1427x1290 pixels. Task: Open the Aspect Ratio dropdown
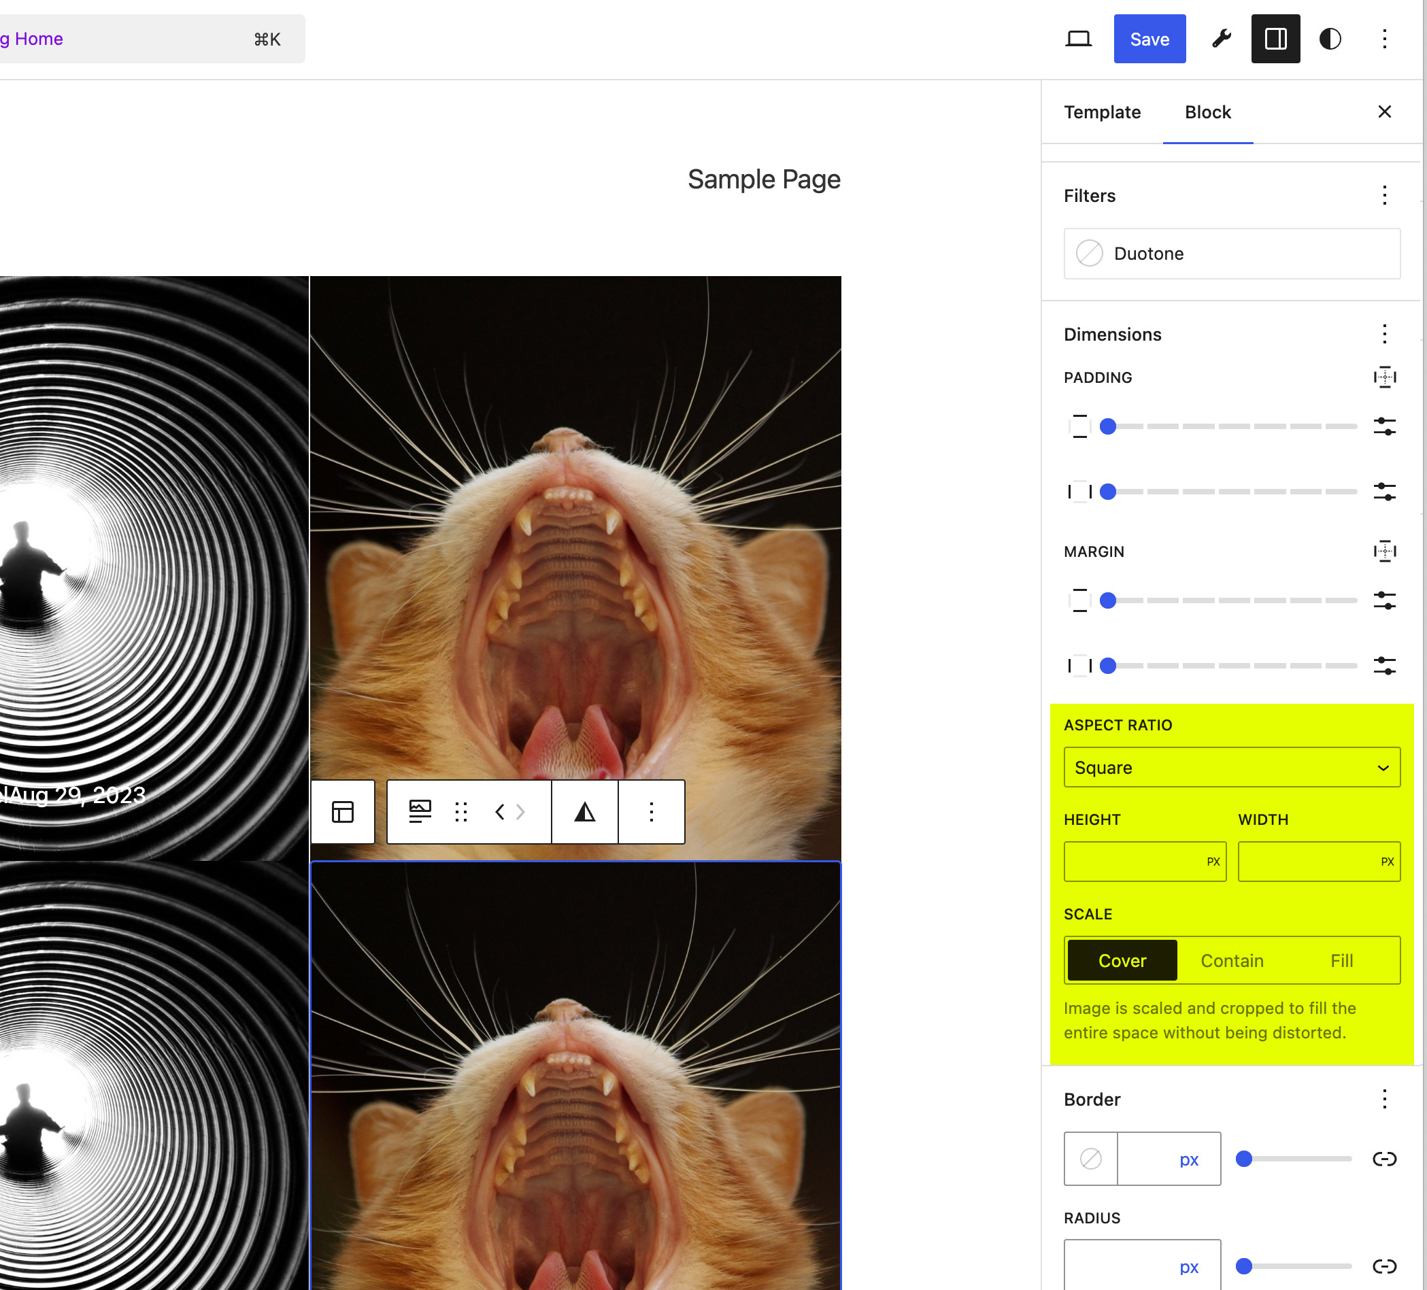pyautogui.click(x=1232, y=767)
